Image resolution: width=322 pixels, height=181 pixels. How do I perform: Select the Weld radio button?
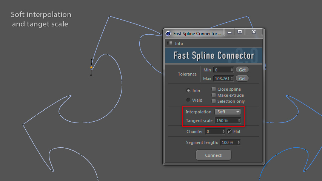point(188,100)
